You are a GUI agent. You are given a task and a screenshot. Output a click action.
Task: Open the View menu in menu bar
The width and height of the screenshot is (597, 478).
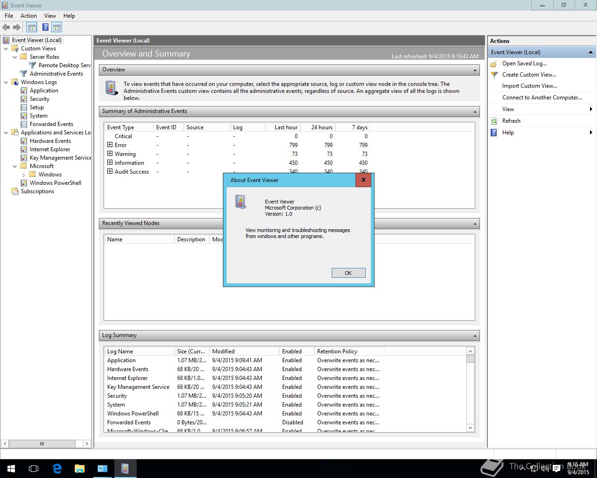click(50, 16)
